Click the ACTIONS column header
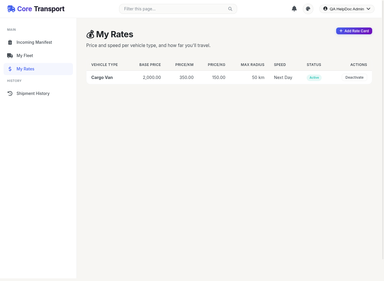Viewport: 384px width, 281px height. pos(359,65)
